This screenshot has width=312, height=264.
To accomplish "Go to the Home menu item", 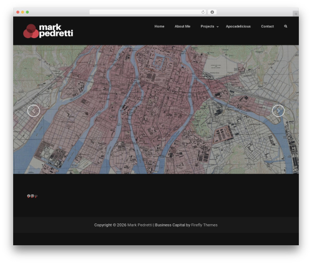I will point(159,26).
